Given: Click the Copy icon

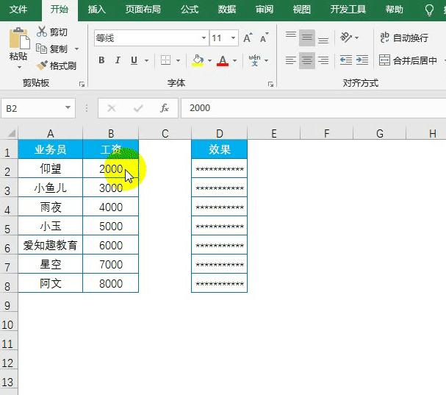Looking at the screenshot, I should 42,49.
